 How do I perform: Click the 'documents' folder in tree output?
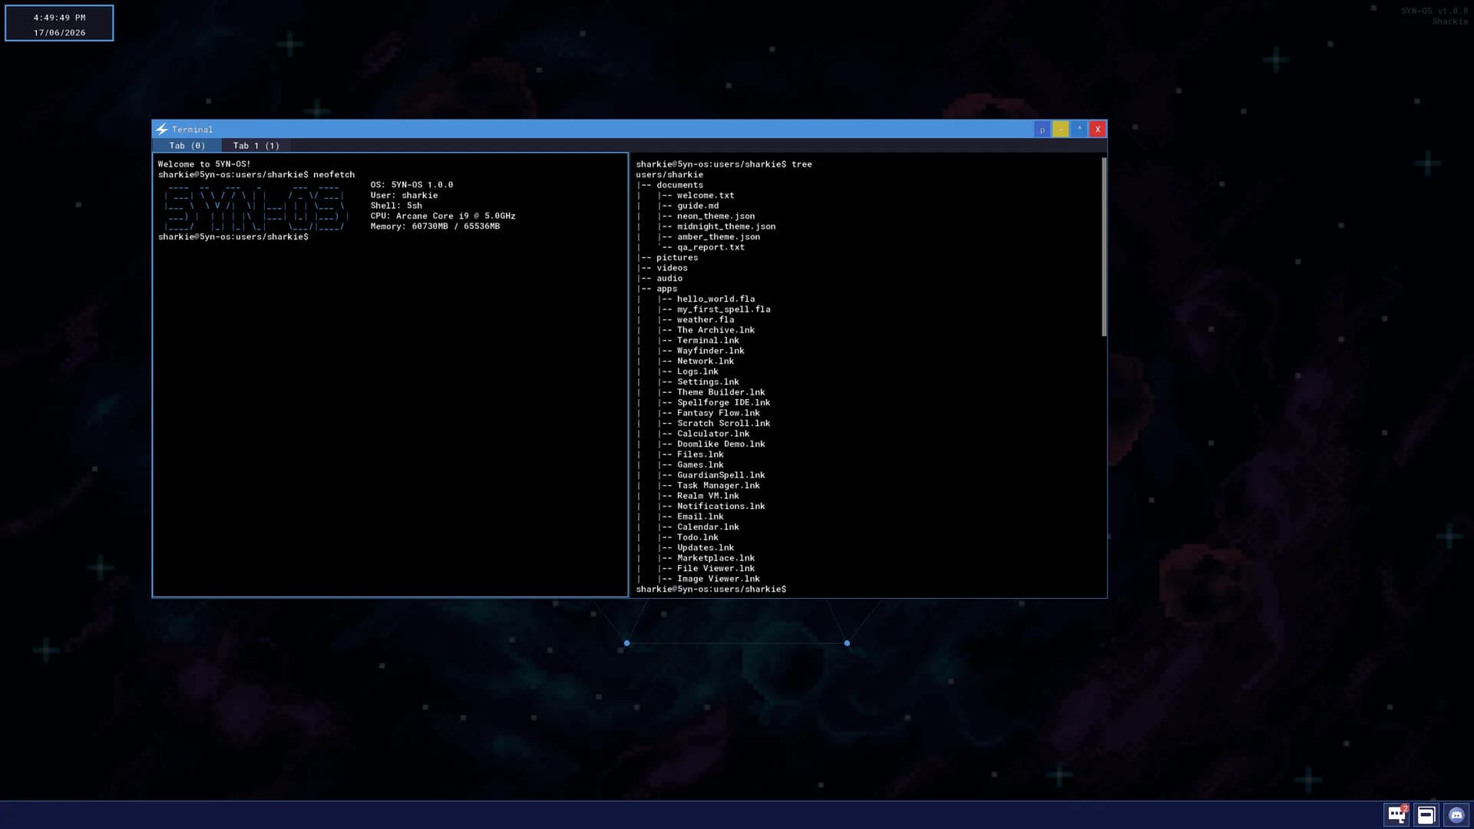pyautogui.click(x=679, y=185)
